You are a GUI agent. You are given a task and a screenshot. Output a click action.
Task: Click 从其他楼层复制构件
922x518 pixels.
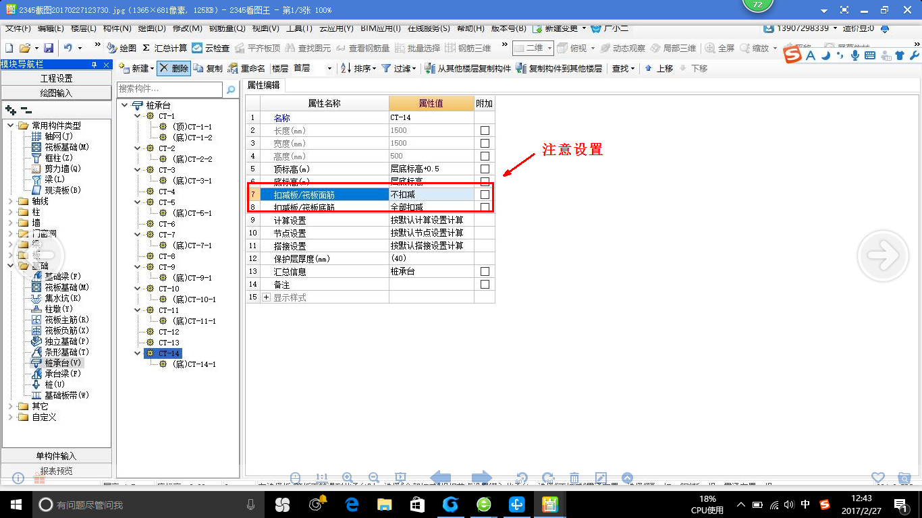pyautogui.click(x=468, y=68)
